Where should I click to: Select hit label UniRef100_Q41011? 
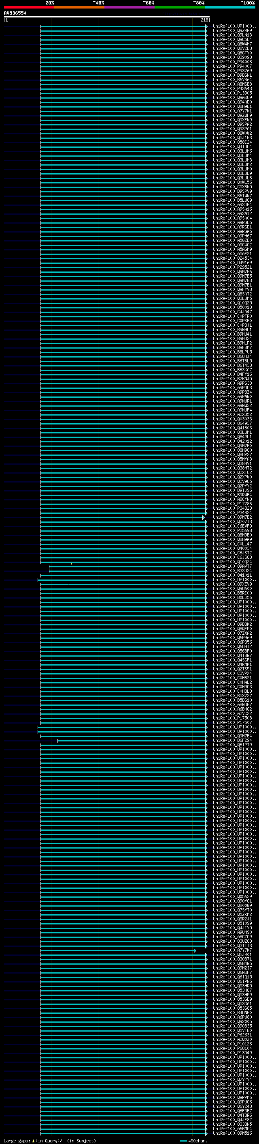(x=232, y=575)
